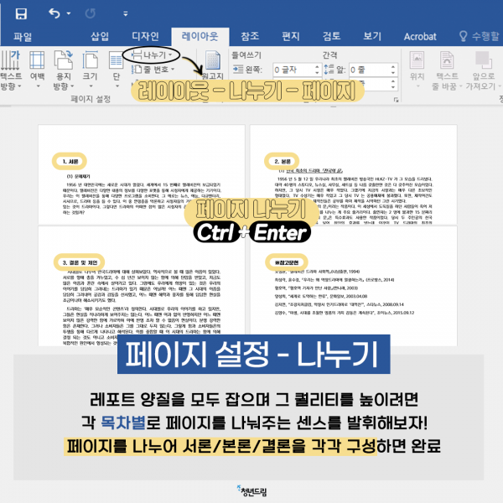
Task: Open the 검토 ribbon tab
Action: pos(331,36)
